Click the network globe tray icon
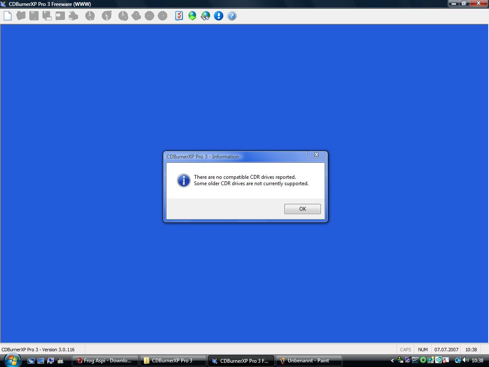 tap(458, 360)
